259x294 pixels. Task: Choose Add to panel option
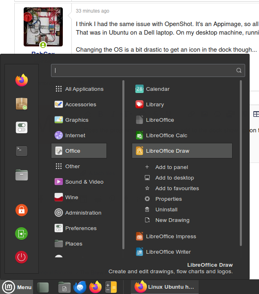coord(171,167)
